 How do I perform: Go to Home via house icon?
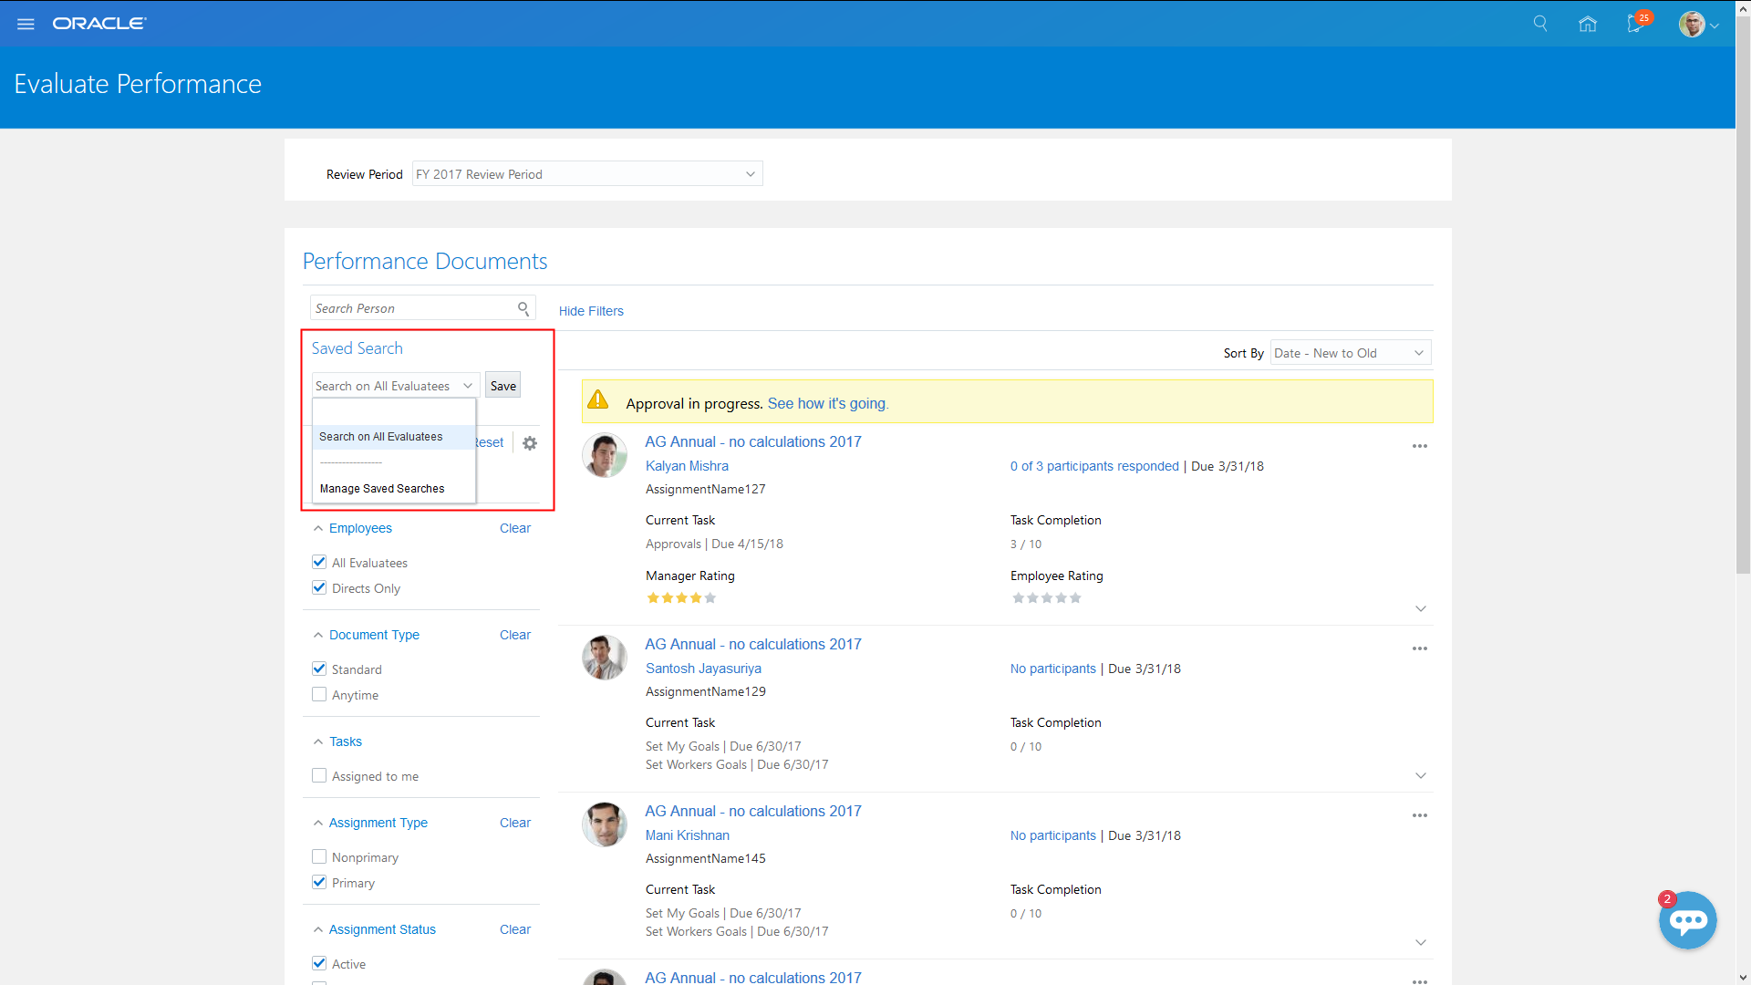(1588, 24)
